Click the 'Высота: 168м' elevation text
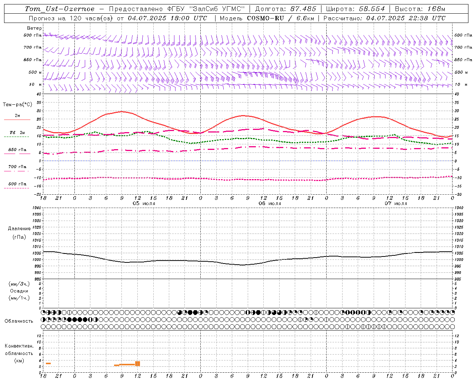The image size is (474, 379). 420,9
